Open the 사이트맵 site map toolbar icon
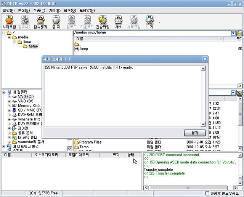The height and width of the screenshot is (197, 244). [9, 22]
